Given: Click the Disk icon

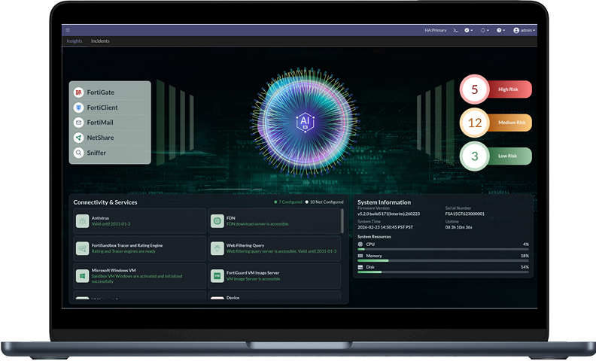Looking at the screenshot, I should (360, 267).
